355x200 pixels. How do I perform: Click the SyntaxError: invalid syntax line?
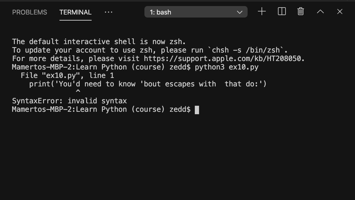(x=69, y=101)
